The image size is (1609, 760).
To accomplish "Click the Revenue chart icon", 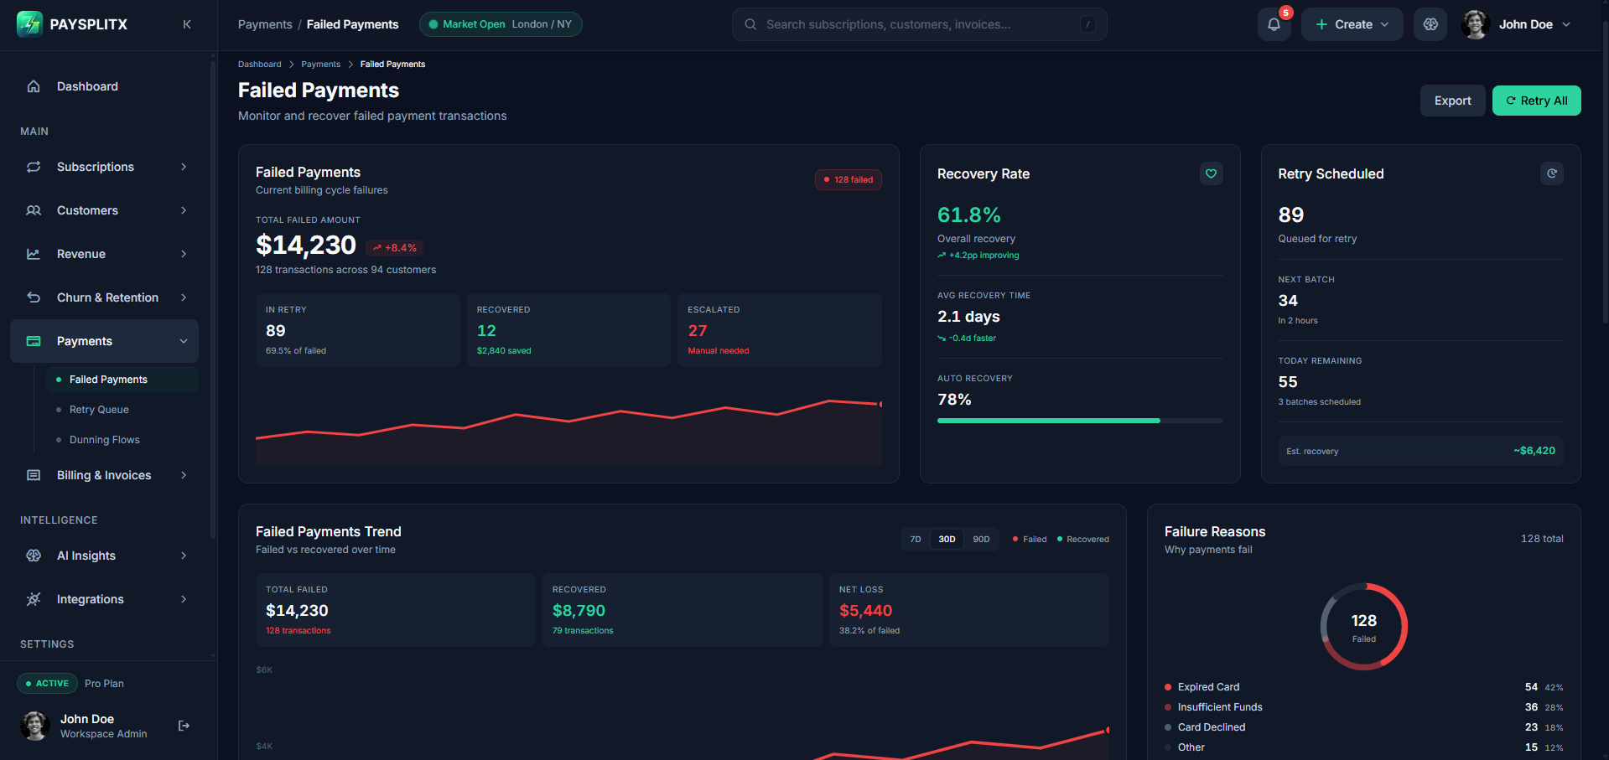I will tap(34, 254).
